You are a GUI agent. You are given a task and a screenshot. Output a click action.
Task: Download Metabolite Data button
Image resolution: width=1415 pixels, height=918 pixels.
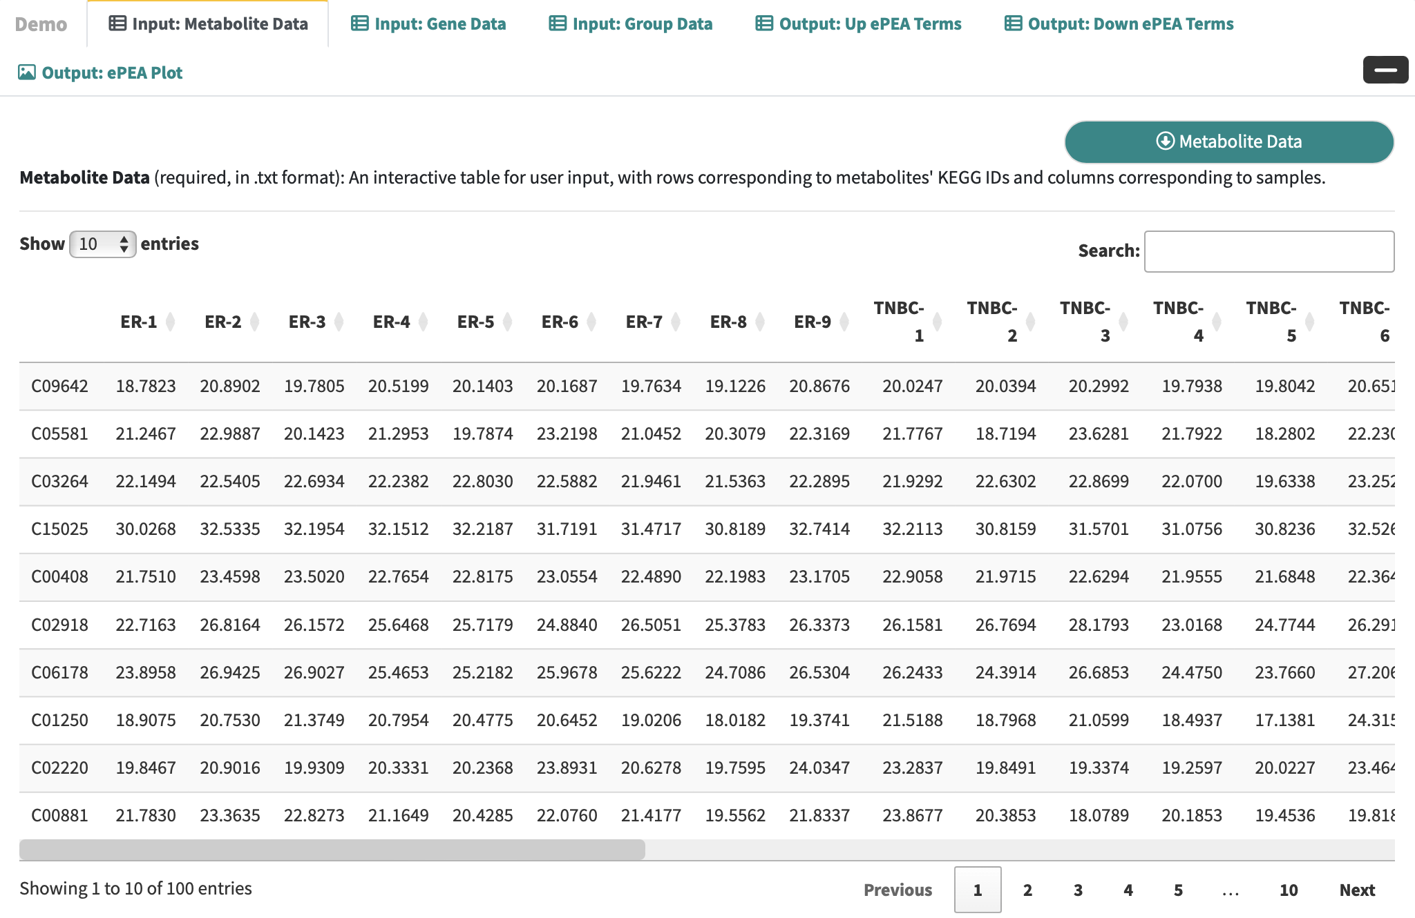[x=1228, y=141]
